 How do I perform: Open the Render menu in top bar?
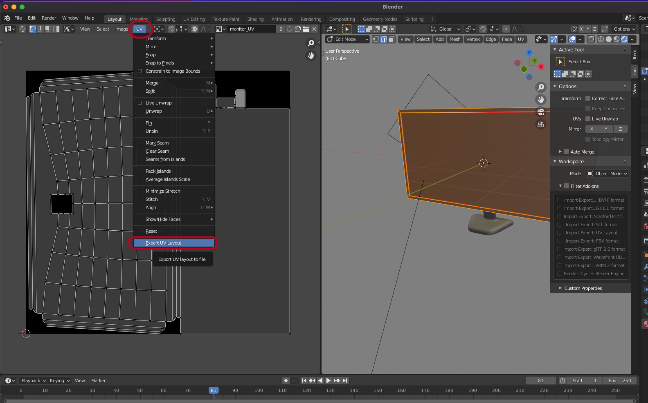[x=49, y=18]
